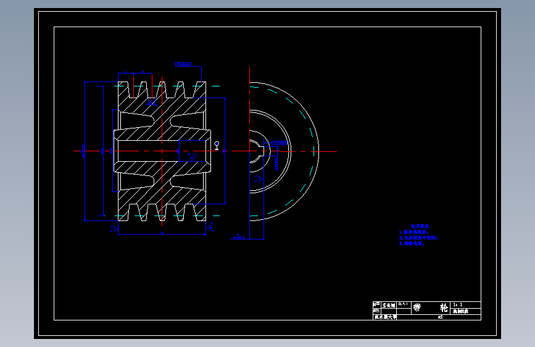Select the datum symbol beside the hub
The height and width of the screenshot is (347, 535).
[217, 146]
